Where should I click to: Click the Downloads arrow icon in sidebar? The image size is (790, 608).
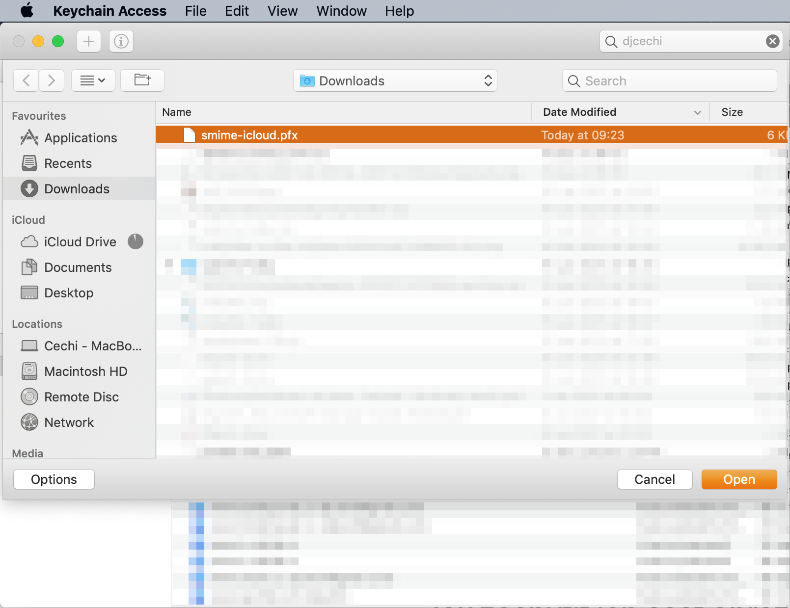point(29,189)
